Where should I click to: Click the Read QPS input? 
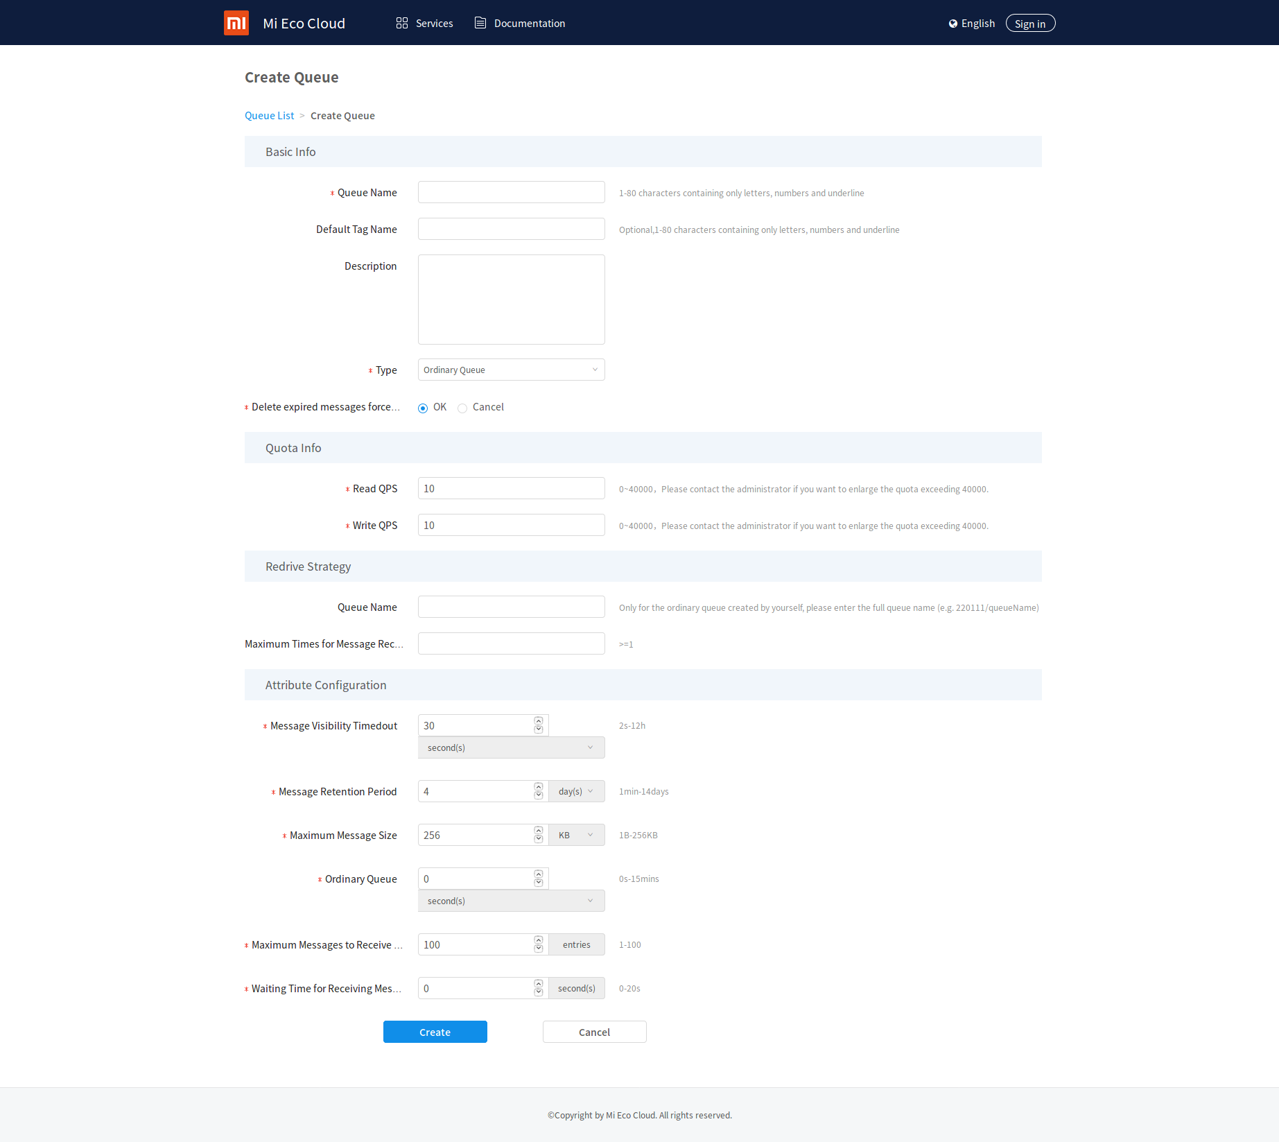[x=512, y=488]
